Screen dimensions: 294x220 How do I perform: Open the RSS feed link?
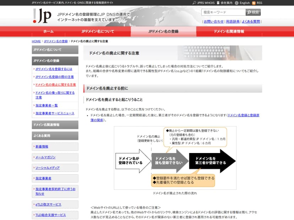coord(257,3)
